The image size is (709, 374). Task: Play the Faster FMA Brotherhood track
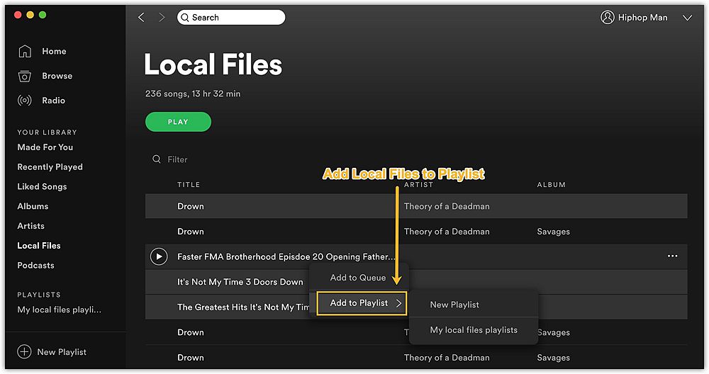click(x=159, y=256)
